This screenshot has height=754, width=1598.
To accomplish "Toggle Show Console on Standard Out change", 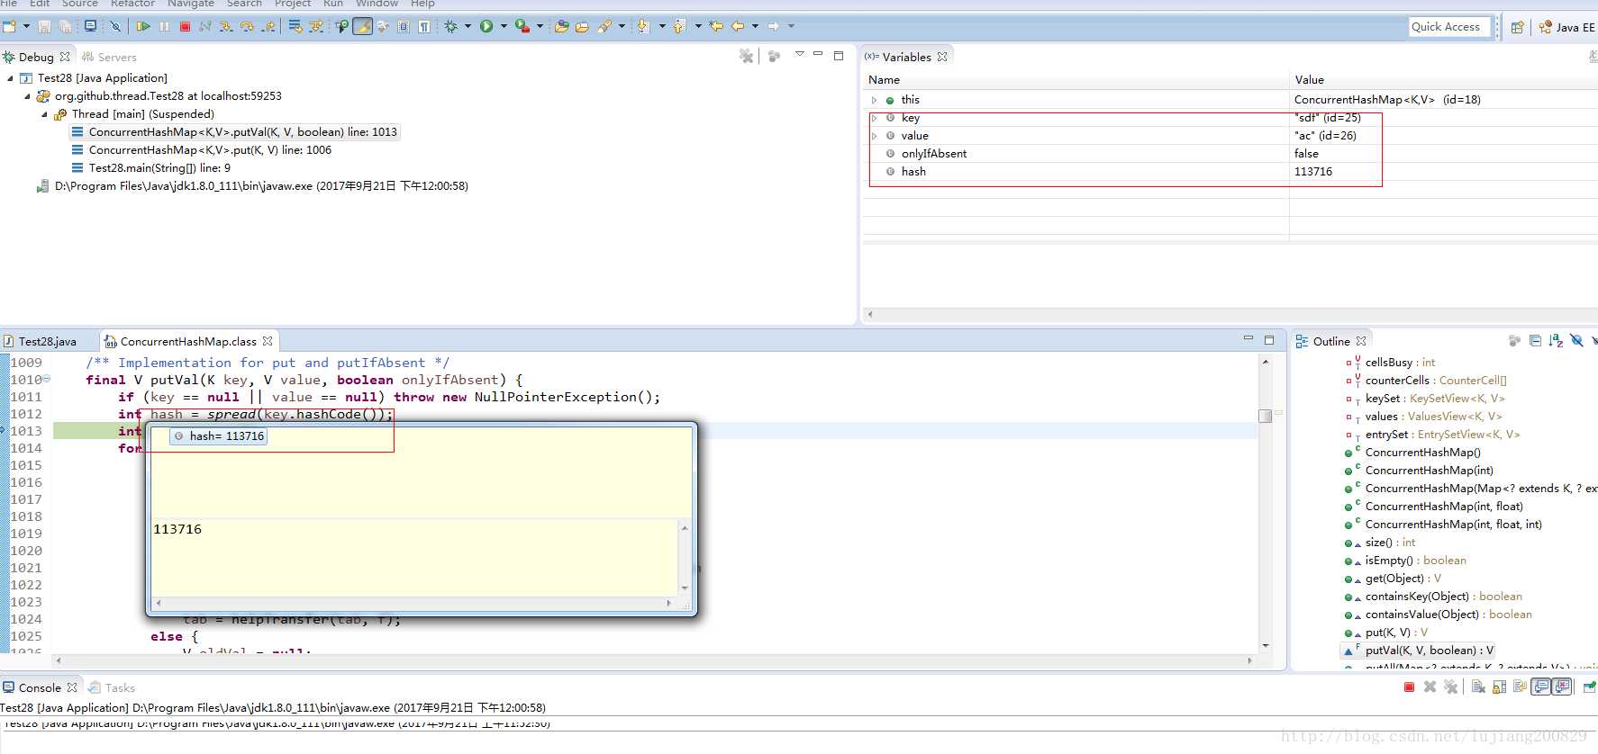I will [1540, 687].
